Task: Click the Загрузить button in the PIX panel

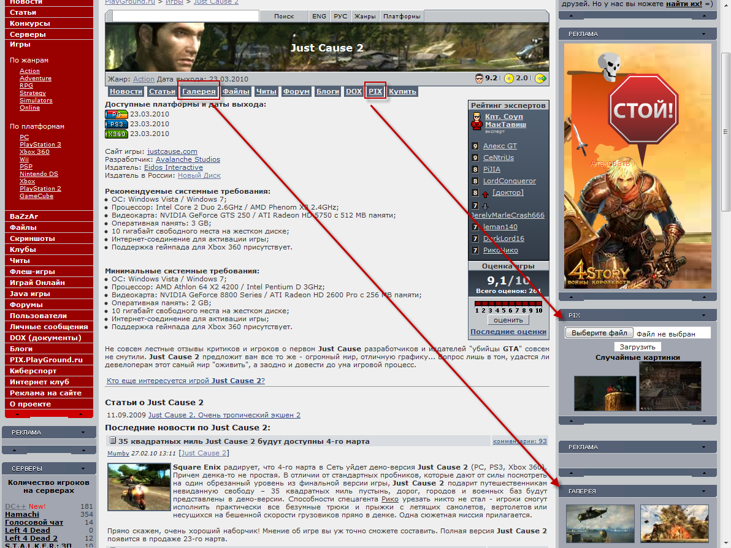Action: pyautogui.click(x=637, y=347)
